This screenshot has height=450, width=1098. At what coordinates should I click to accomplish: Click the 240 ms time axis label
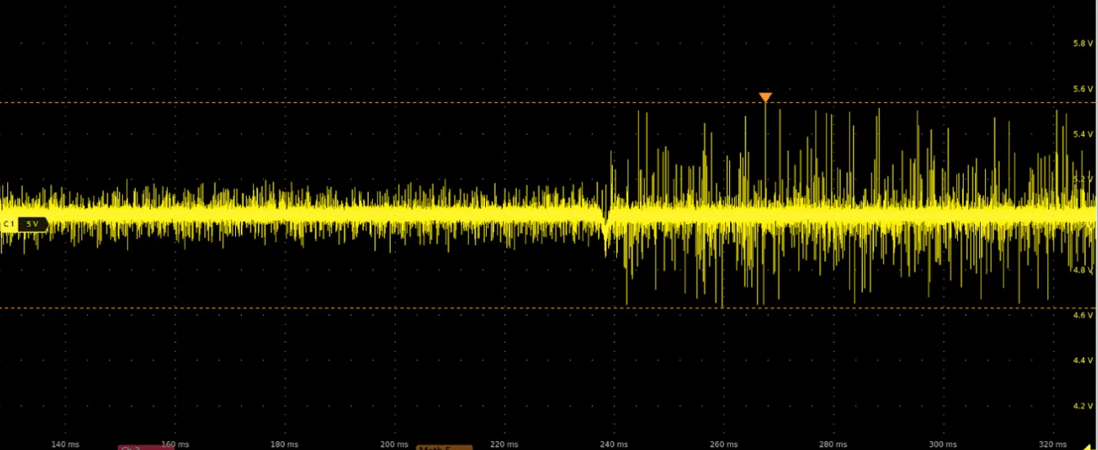click(x=614, y=443)
